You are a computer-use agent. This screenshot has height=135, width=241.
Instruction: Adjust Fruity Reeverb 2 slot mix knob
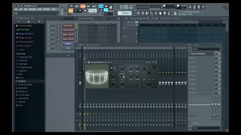(216, 54)
